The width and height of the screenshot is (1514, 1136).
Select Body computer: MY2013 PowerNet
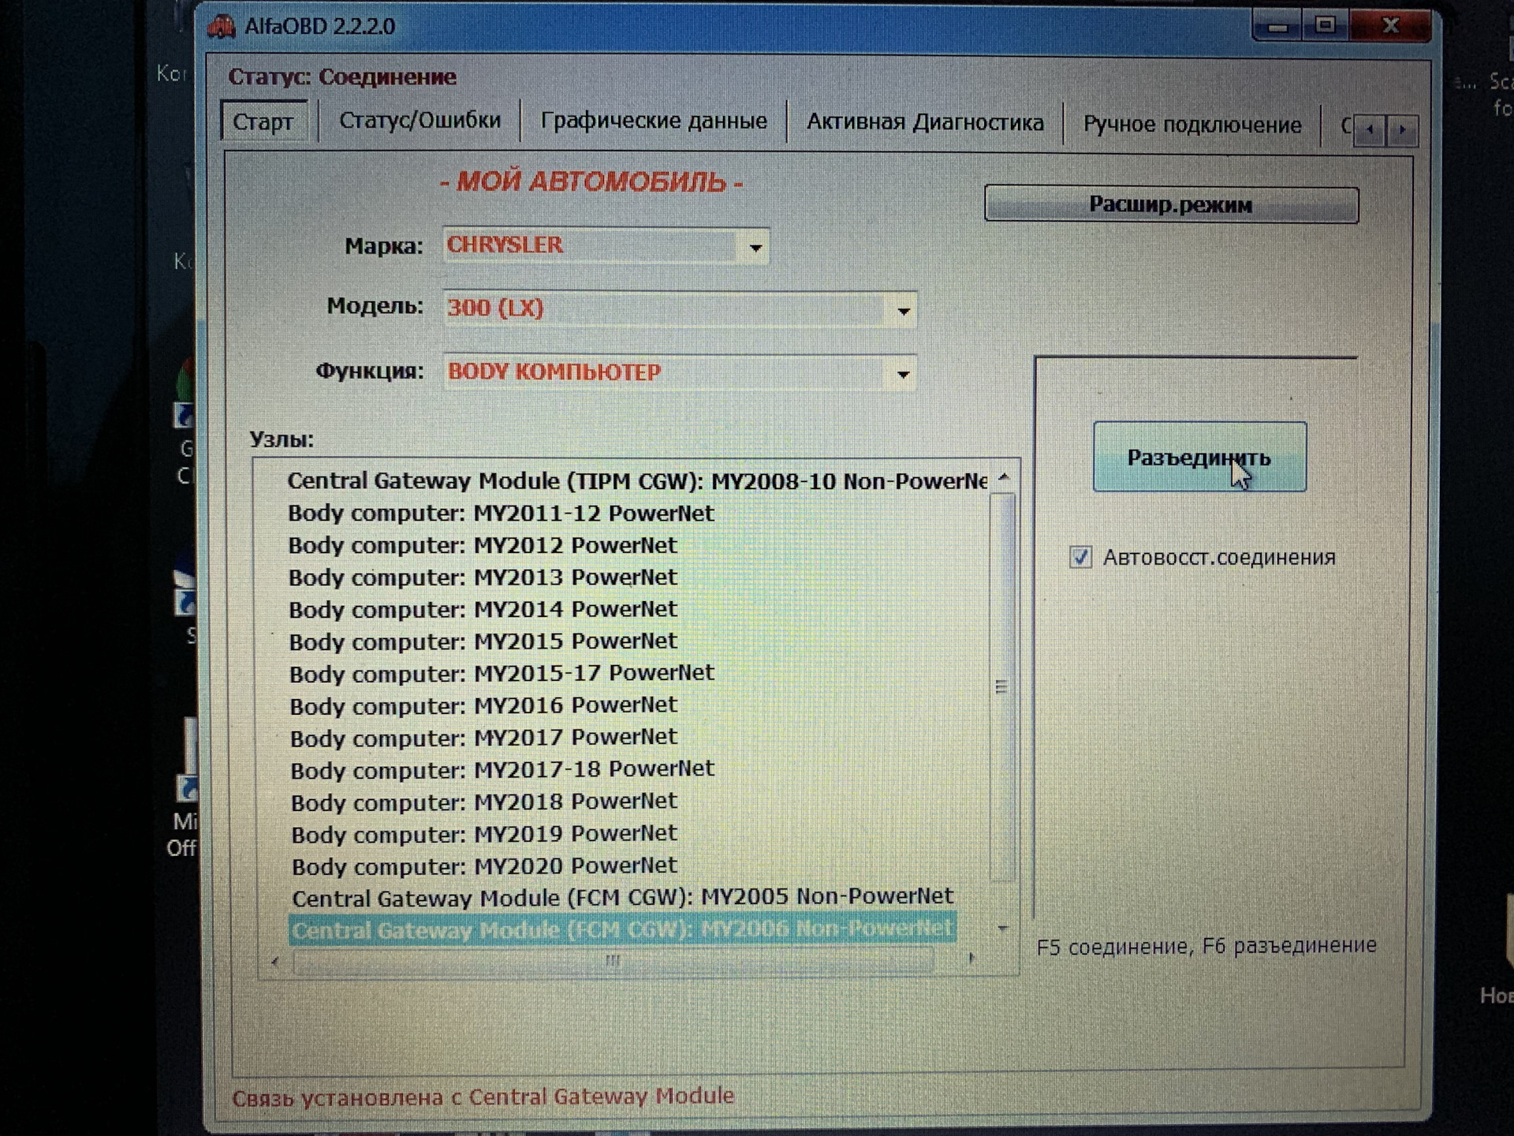pyautogui.click(x=483, y=577)
